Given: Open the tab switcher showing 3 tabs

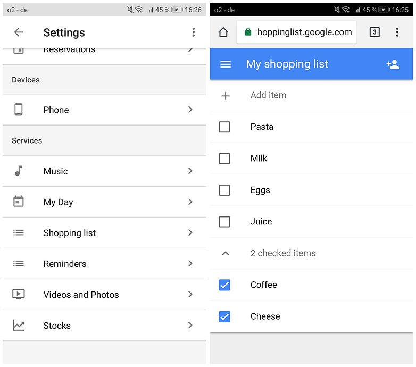Looking at the screenshot, I should pyautogui.click(x=375, y=32).
